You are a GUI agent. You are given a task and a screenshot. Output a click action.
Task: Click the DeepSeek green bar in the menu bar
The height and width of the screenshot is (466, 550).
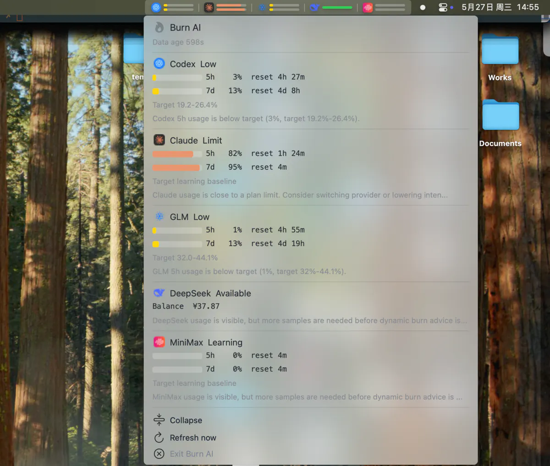[337, 7]
